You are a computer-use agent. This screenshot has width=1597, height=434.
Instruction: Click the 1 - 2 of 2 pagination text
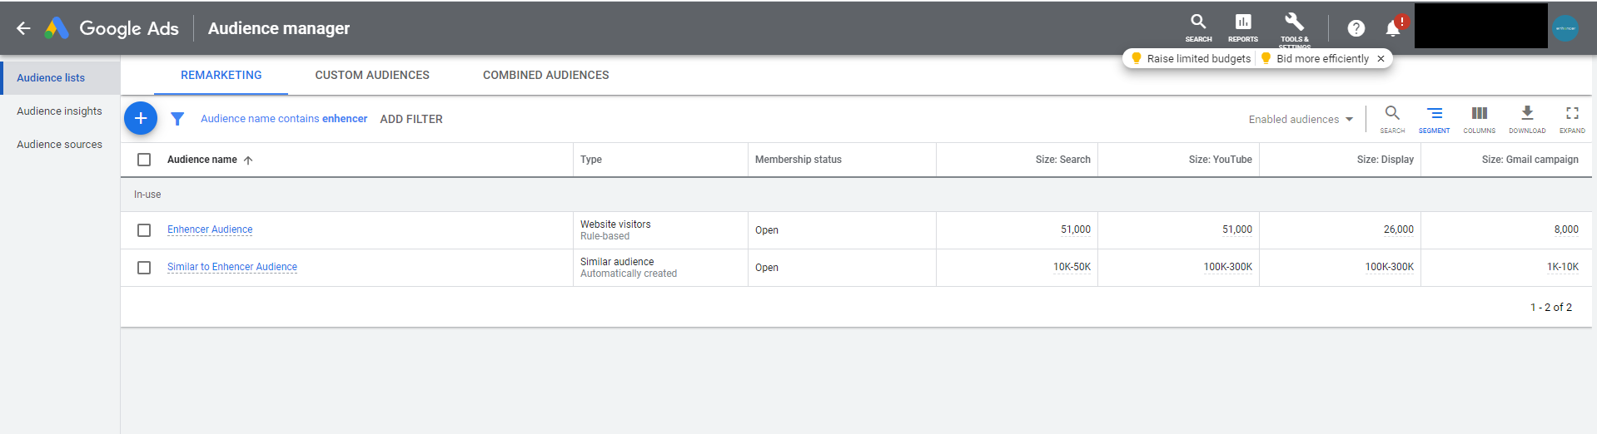coord(1550,308)
